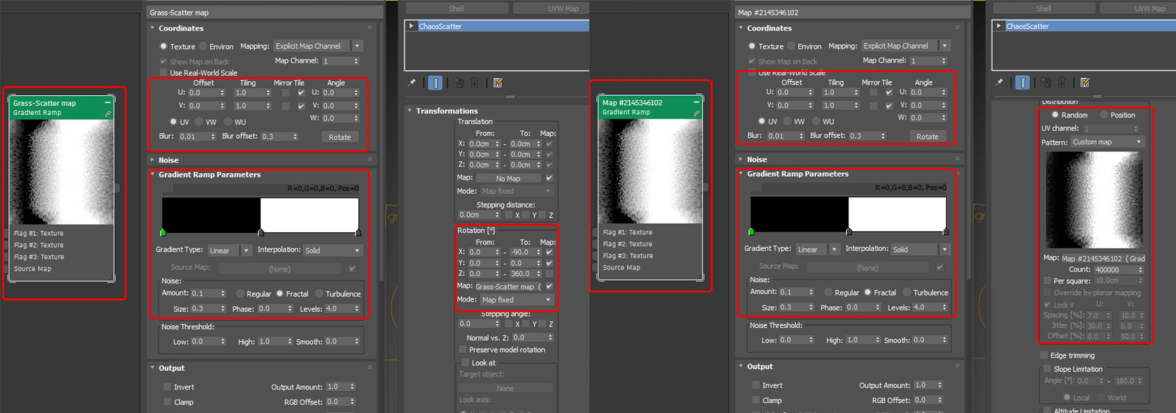The image size is (1176, 413).
Task: Enable Preserve model rotation checkbox
Action: coord(463,350)
